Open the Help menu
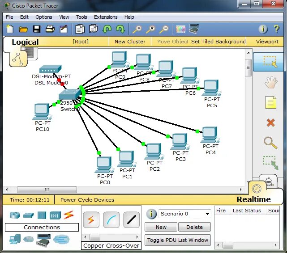Viewport: 287px width, 253px height. [x=129, y=17]
